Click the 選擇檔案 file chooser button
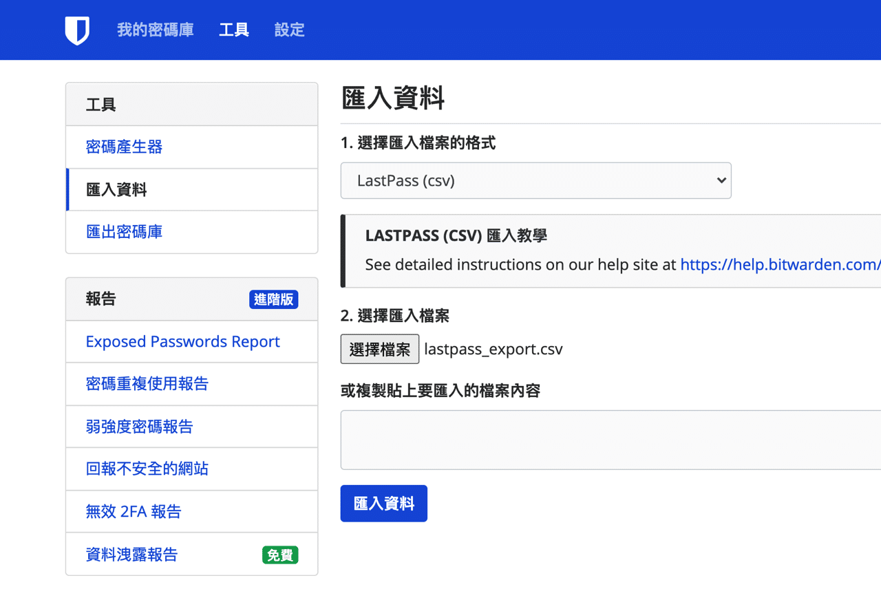Screen dimensions: 881x600 pos(380,349)
